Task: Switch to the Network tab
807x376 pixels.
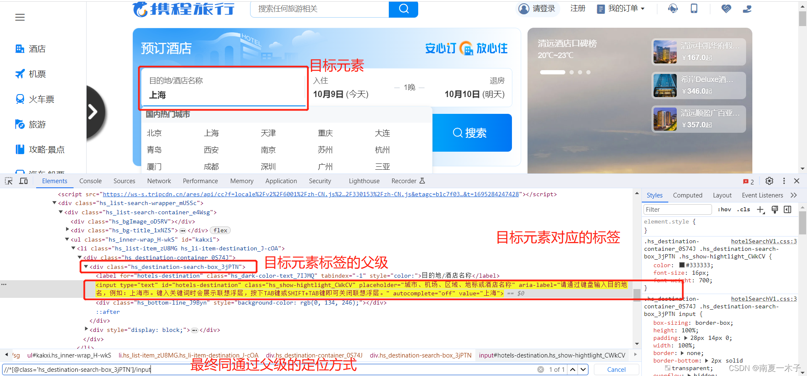Action: point(159,181)
